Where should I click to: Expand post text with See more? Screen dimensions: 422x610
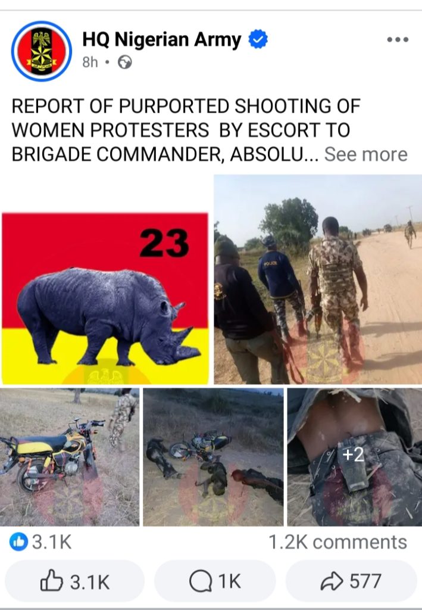365,154
